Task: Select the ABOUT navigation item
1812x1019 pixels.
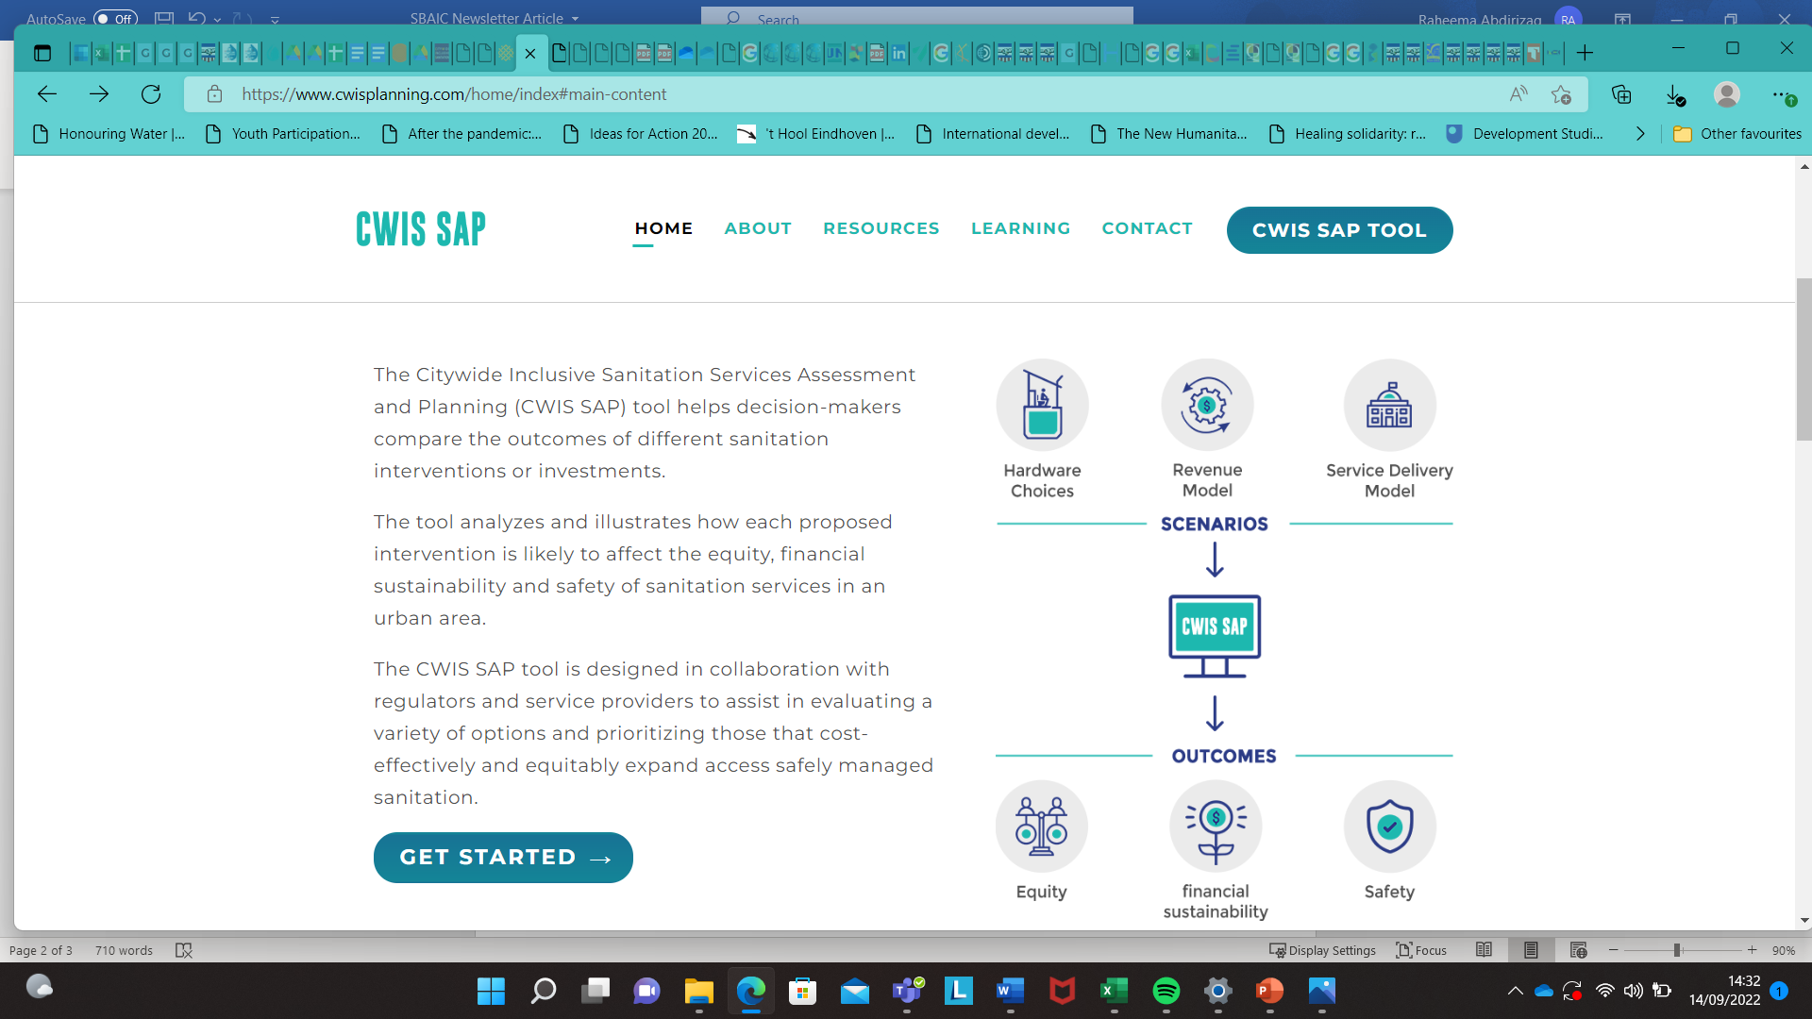Action: pos(758,228)
